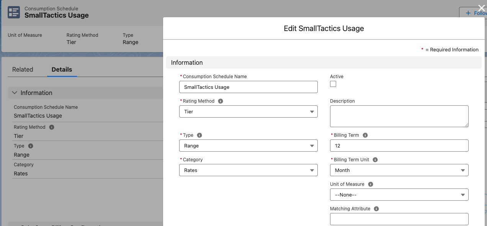
Task: Click the Edit SmallTactics Usage dialog title
Action: tap(324, 28)
